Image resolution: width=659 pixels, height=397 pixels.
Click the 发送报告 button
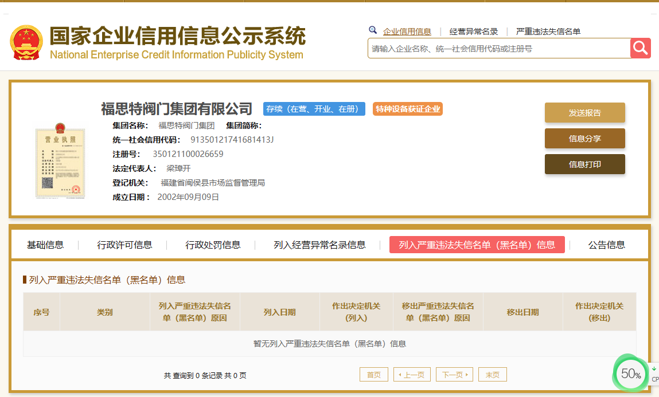(x=584, y=112)
